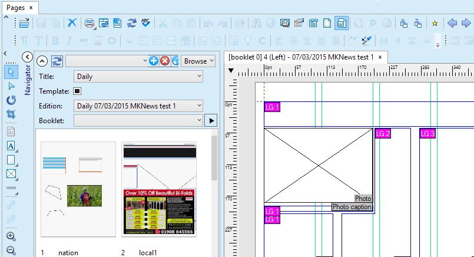The width and height of the screenshot is (474, 257).
Task: Go back with the left blue arrow
Action: [452, 23]
